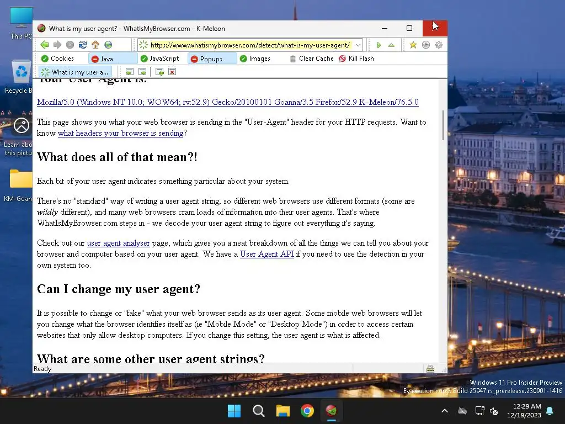Viewport: 565px width, 424px height.
Task: Open preferences via the gear icon
Action: 439,45
